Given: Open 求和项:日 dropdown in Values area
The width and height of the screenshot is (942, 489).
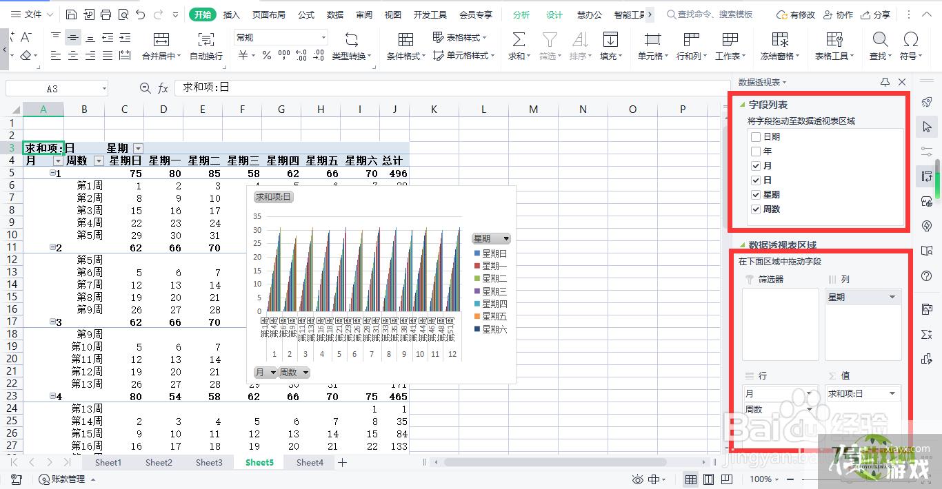Looking at the screenshot, I should [892, 394].
